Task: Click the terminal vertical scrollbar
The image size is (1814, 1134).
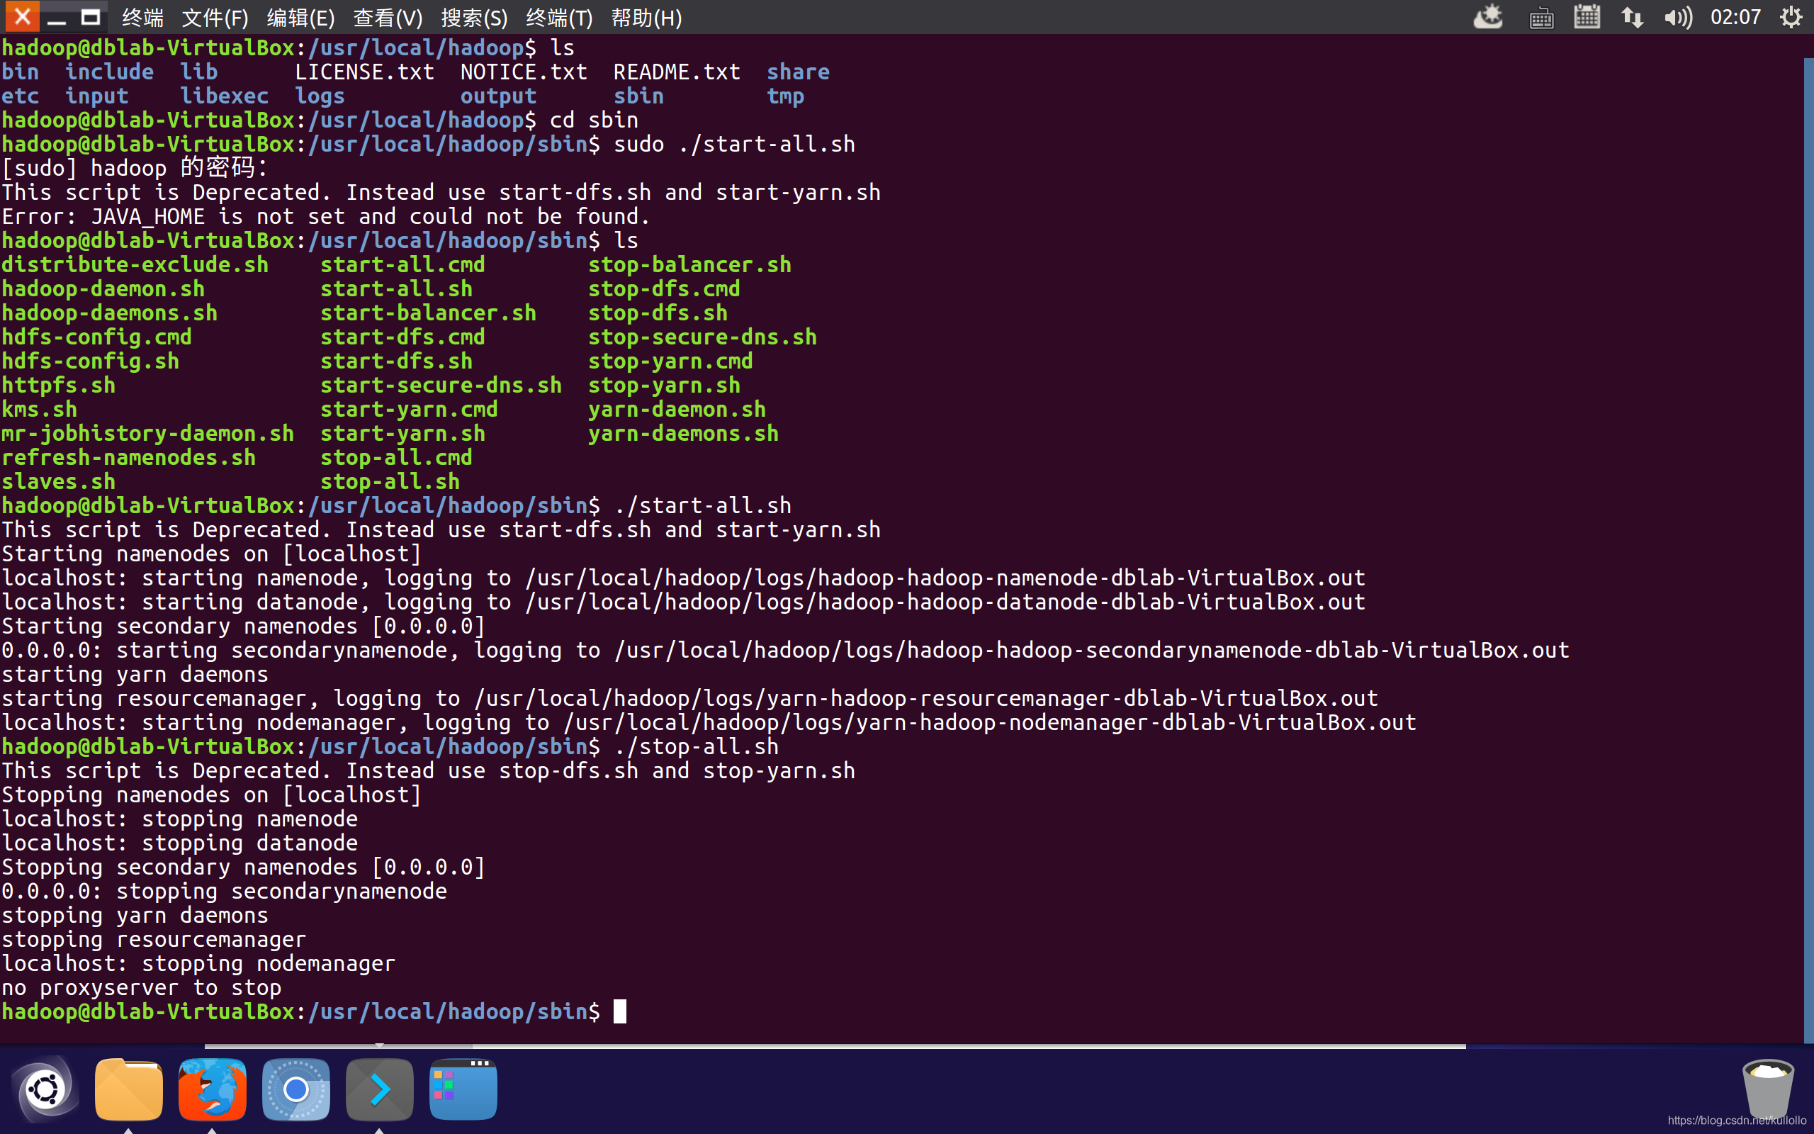Action: point(1808,525)
